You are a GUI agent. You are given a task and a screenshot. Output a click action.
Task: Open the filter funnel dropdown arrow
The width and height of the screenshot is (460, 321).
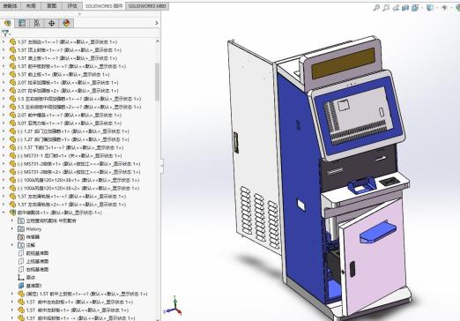10,34
